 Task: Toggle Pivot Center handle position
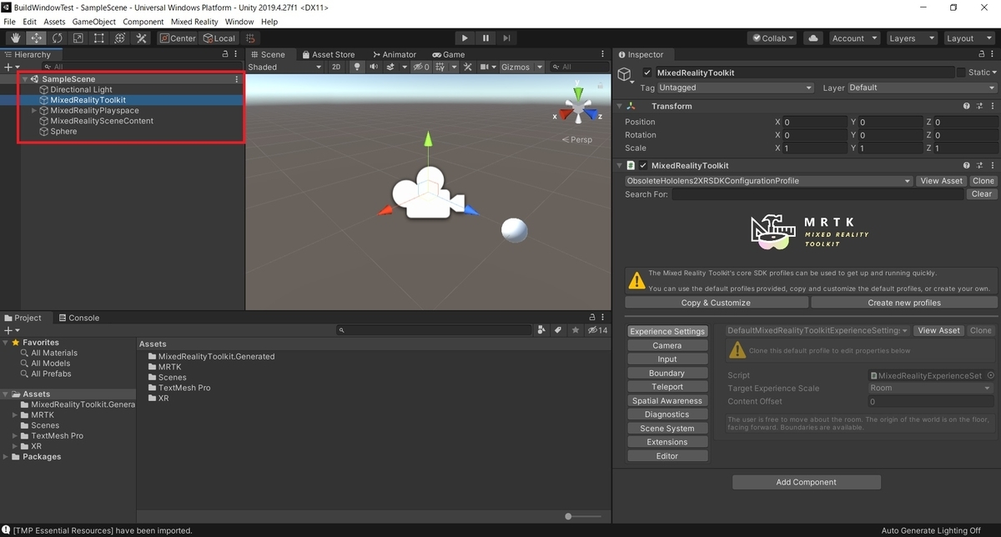point(177,38)
